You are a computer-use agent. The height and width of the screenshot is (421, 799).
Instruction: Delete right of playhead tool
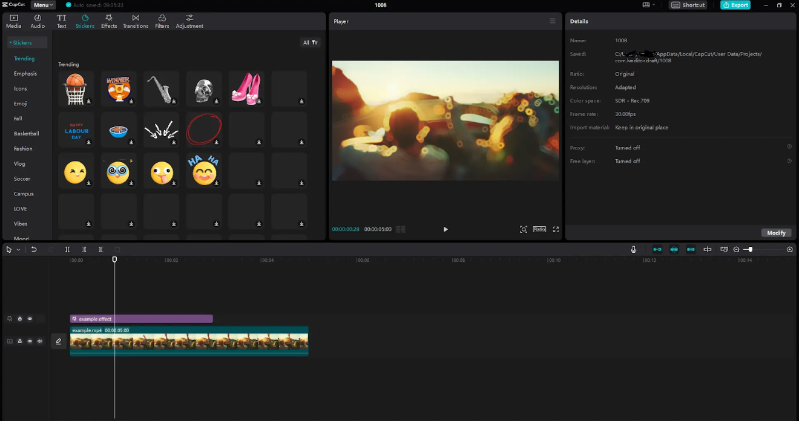(100, 250)
